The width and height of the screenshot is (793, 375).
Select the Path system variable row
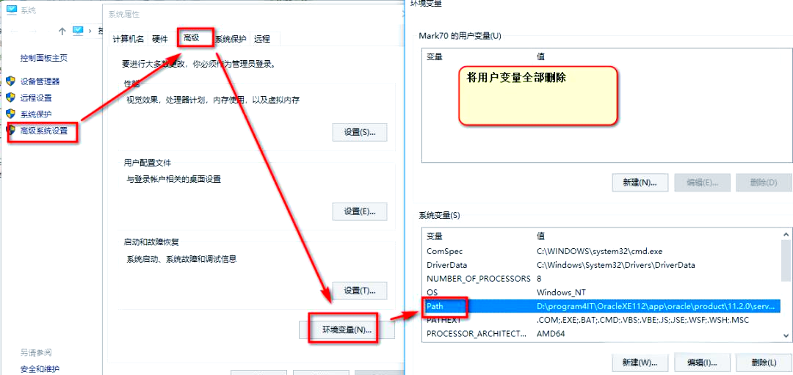click(x=601, y=306)
